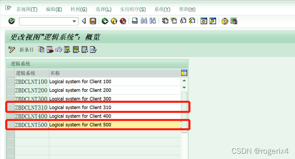Click the Customize Local Layout icon
295x159 pixels.
click(x=234, y=21)
